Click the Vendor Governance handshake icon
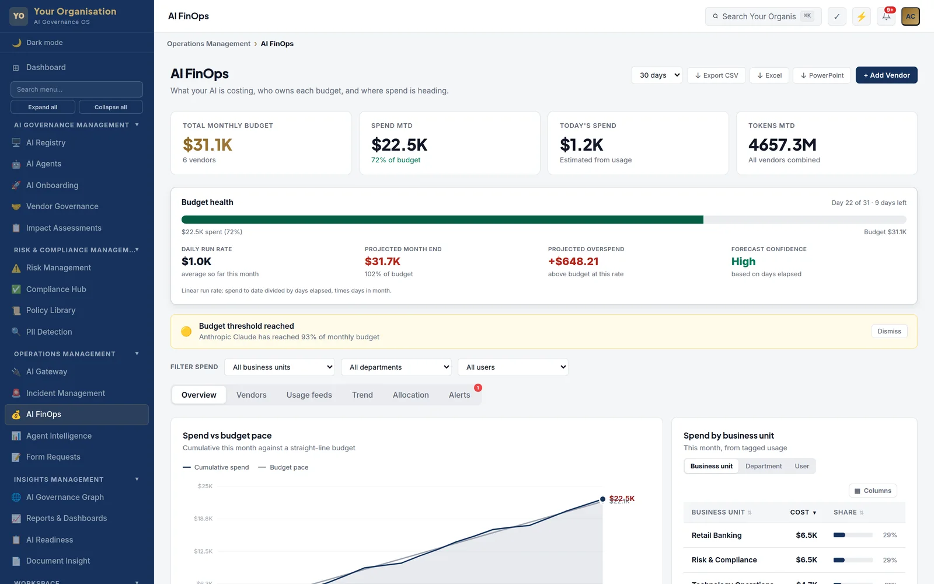 pos(16,207)
